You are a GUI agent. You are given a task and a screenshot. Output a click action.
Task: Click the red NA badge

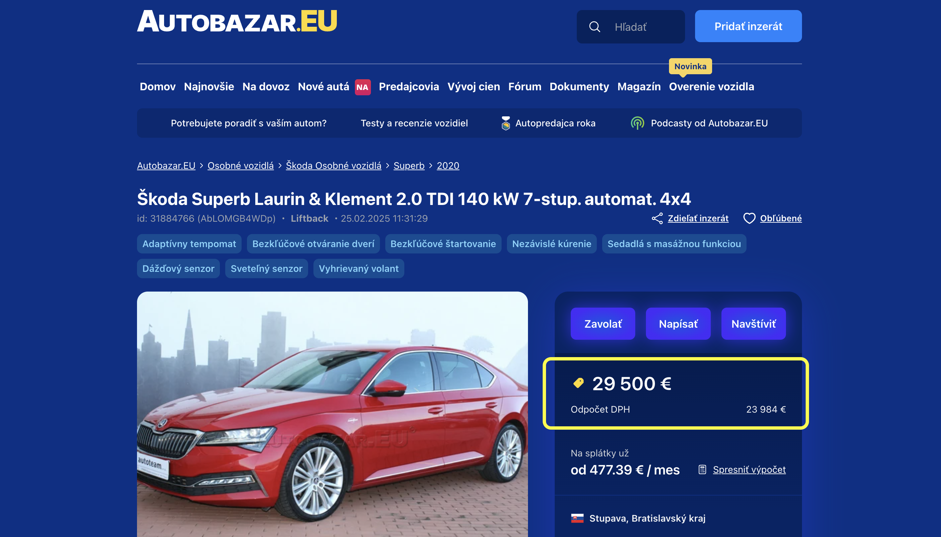tap(363, 87)
